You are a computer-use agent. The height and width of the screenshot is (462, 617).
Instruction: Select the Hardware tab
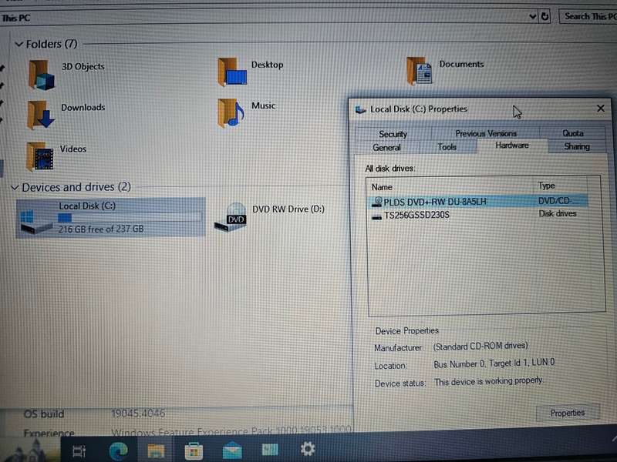coord(512,146)
